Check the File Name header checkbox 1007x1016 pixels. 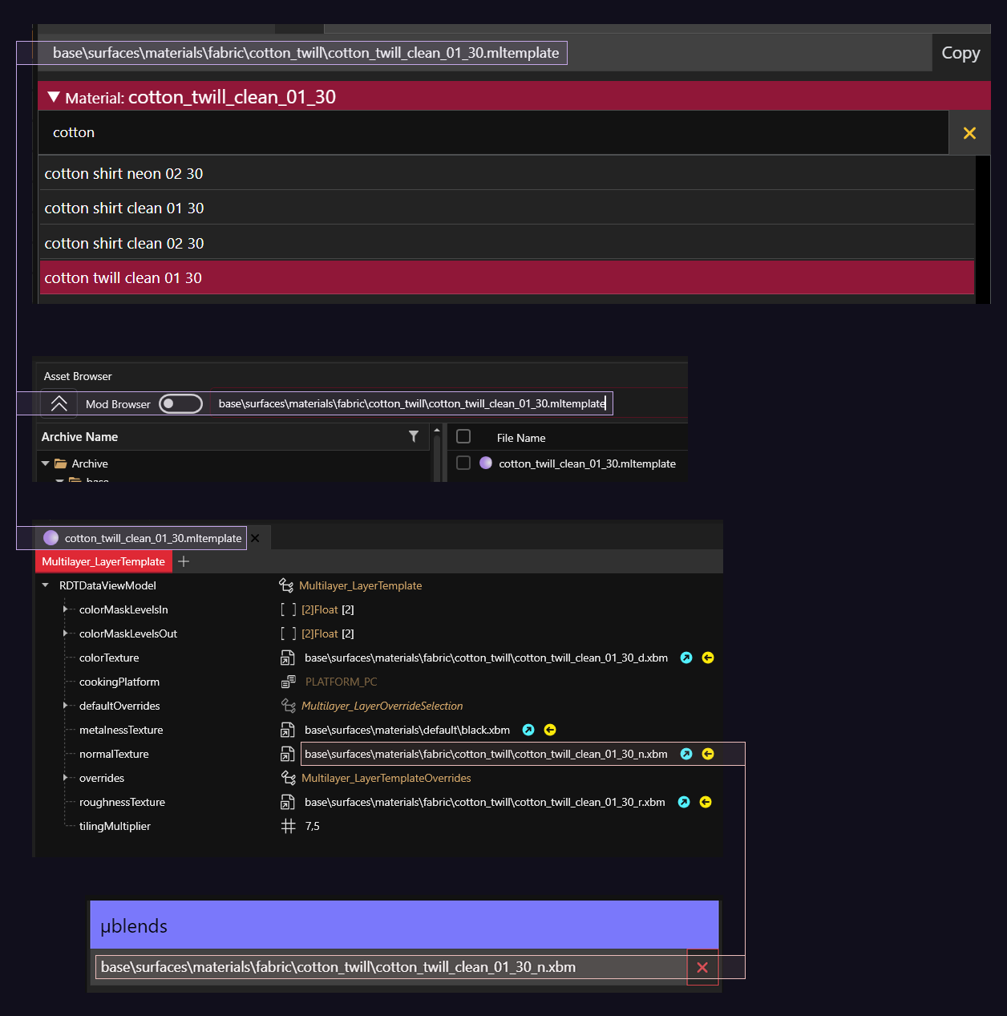point(463,436)
